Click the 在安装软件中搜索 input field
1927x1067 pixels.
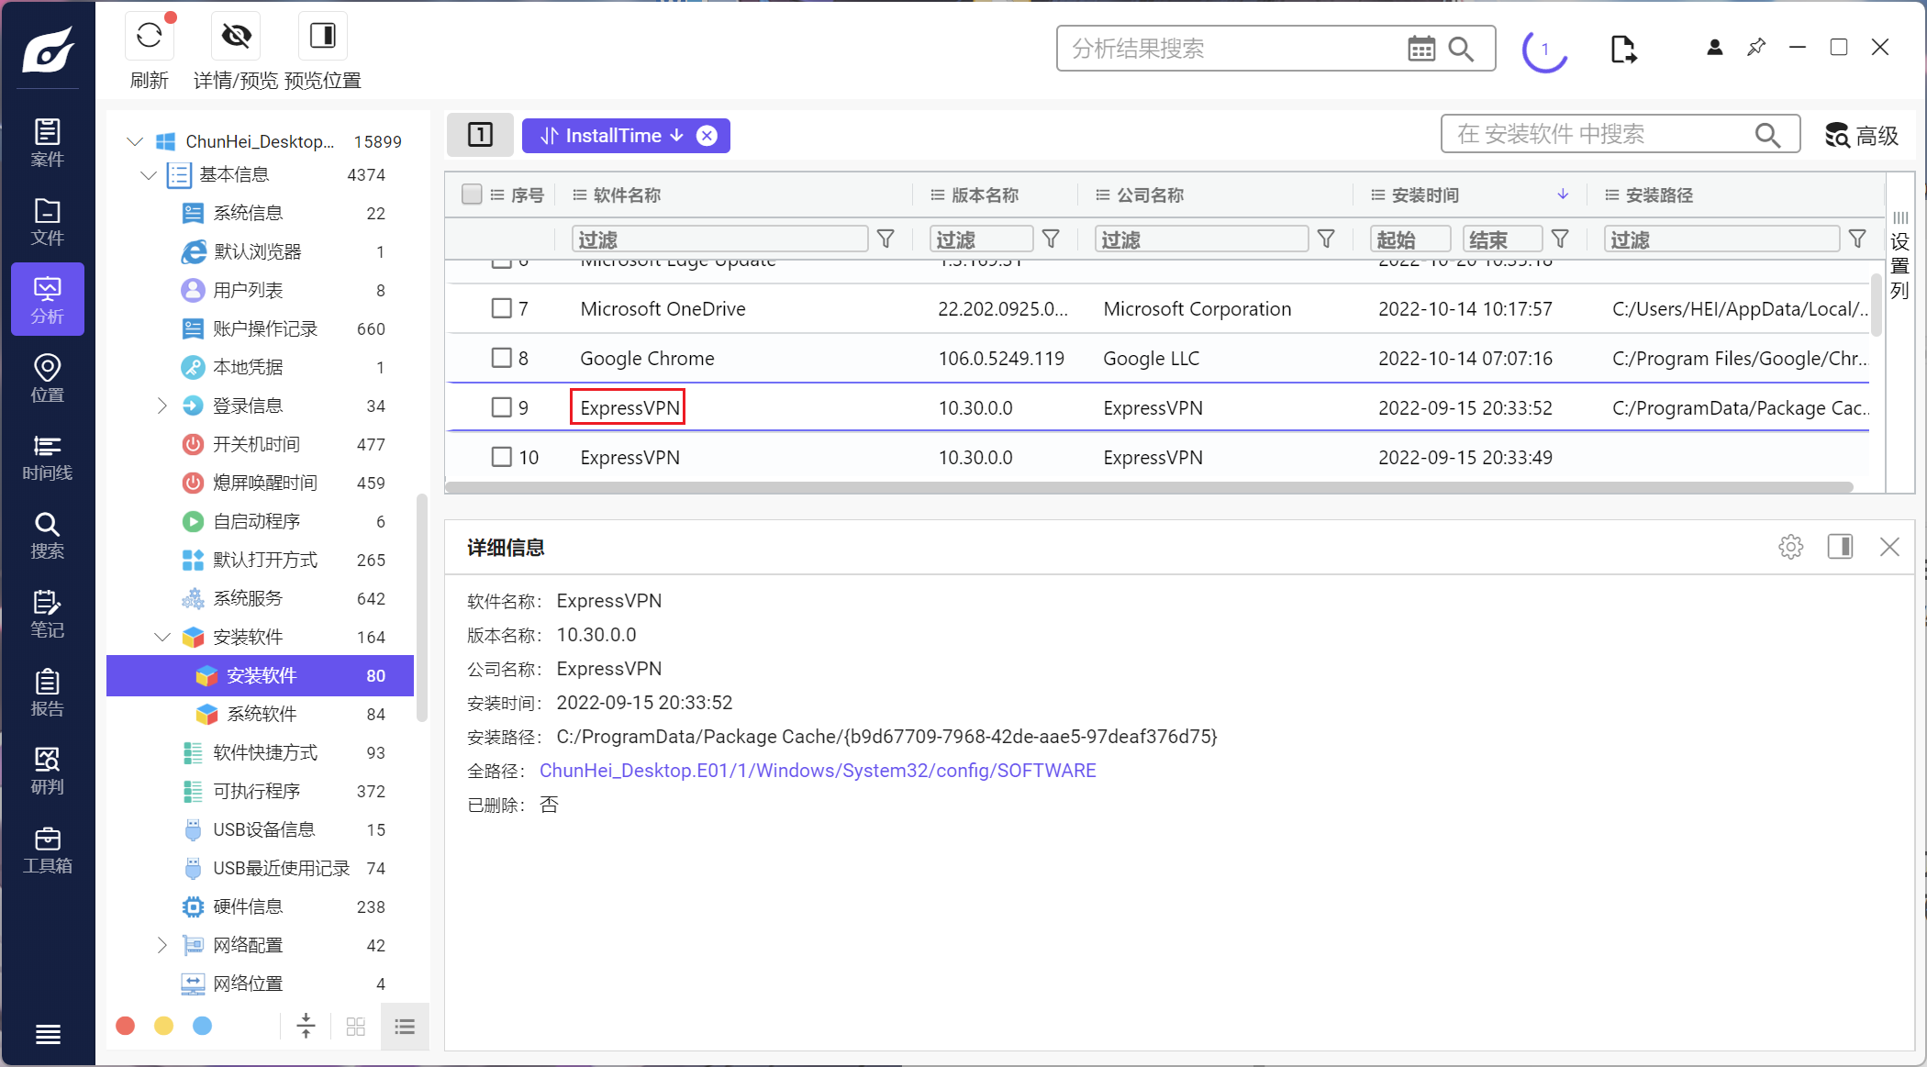tap(1621, 135)
